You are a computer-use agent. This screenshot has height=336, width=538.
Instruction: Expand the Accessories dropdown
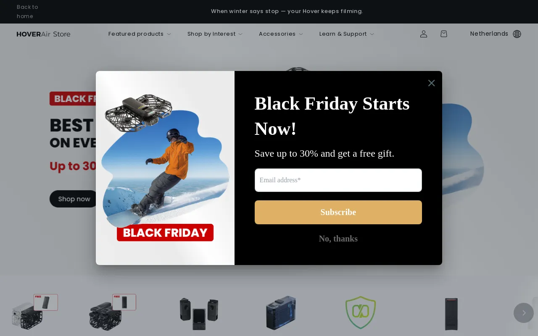281,34
